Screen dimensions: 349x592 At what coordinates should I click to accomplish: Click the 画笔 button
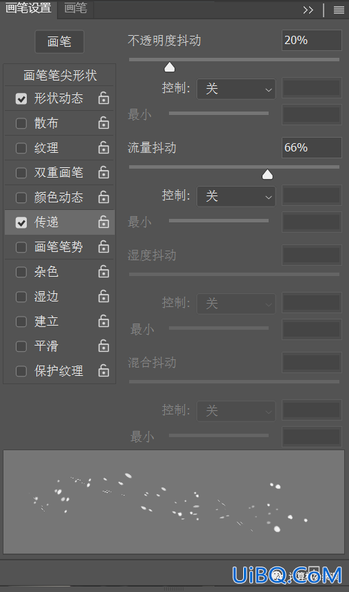click(x=60, y=41)
